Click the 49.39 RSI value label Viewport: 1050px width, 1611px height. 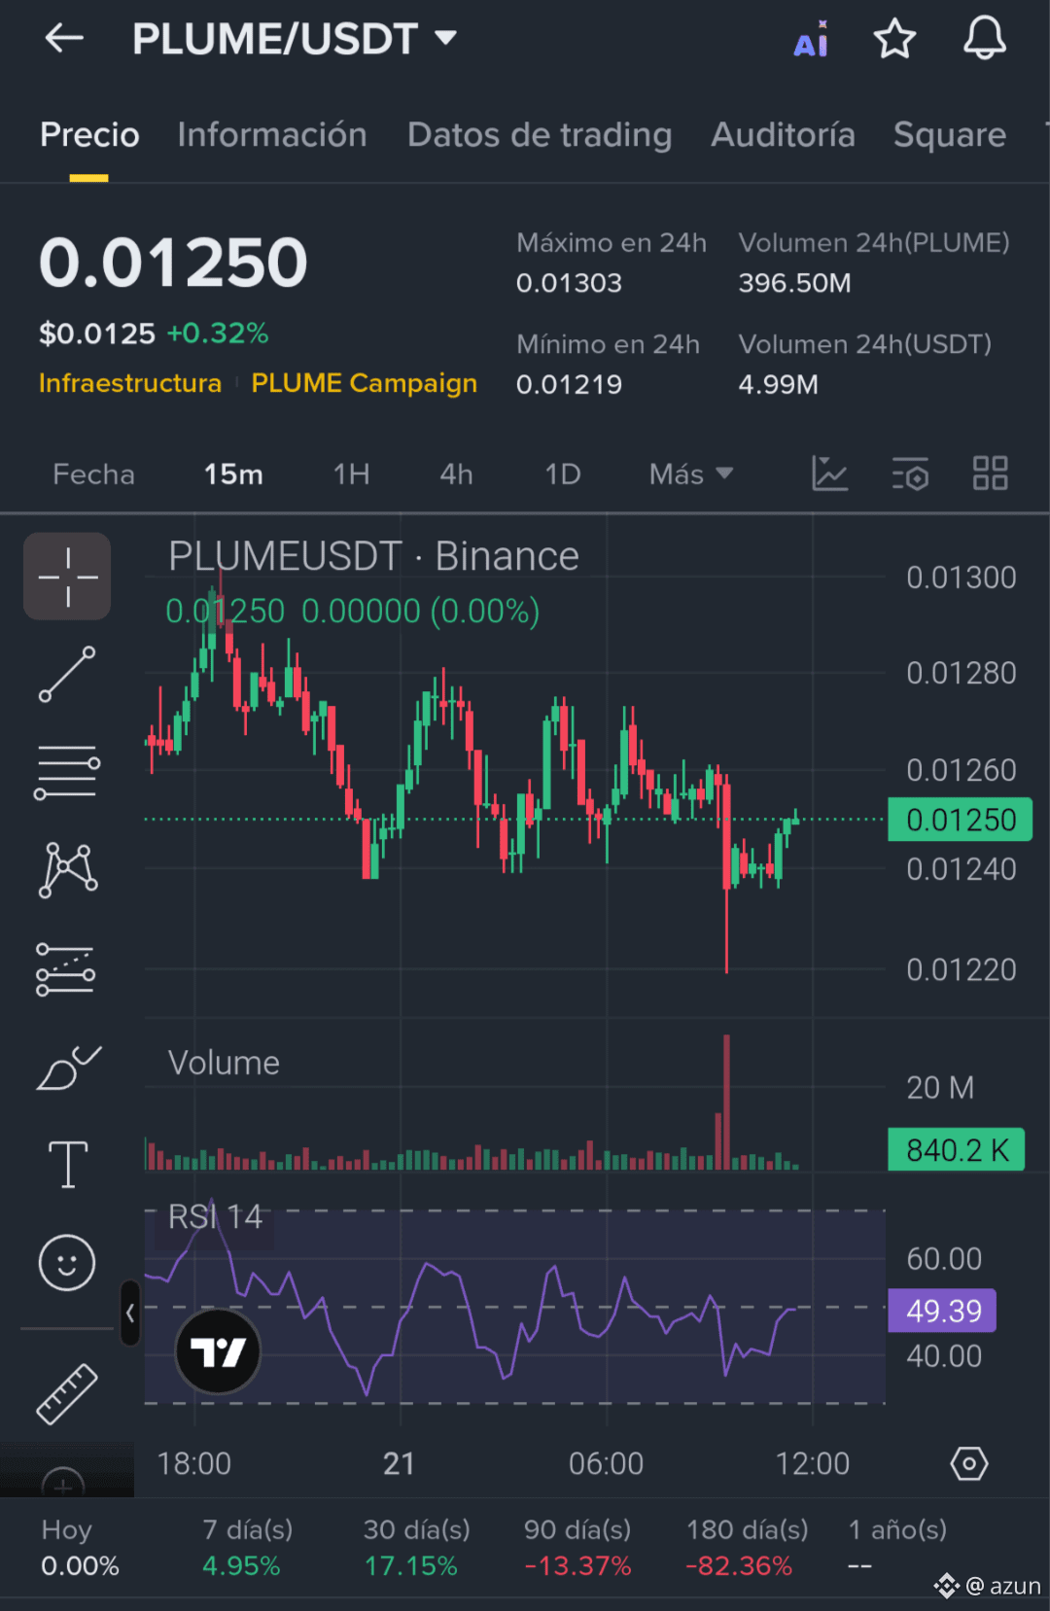(943, 1311)
